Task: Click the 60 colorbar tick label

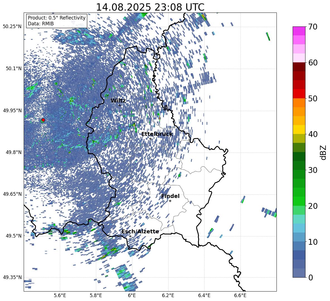Action: click(313, 63)
